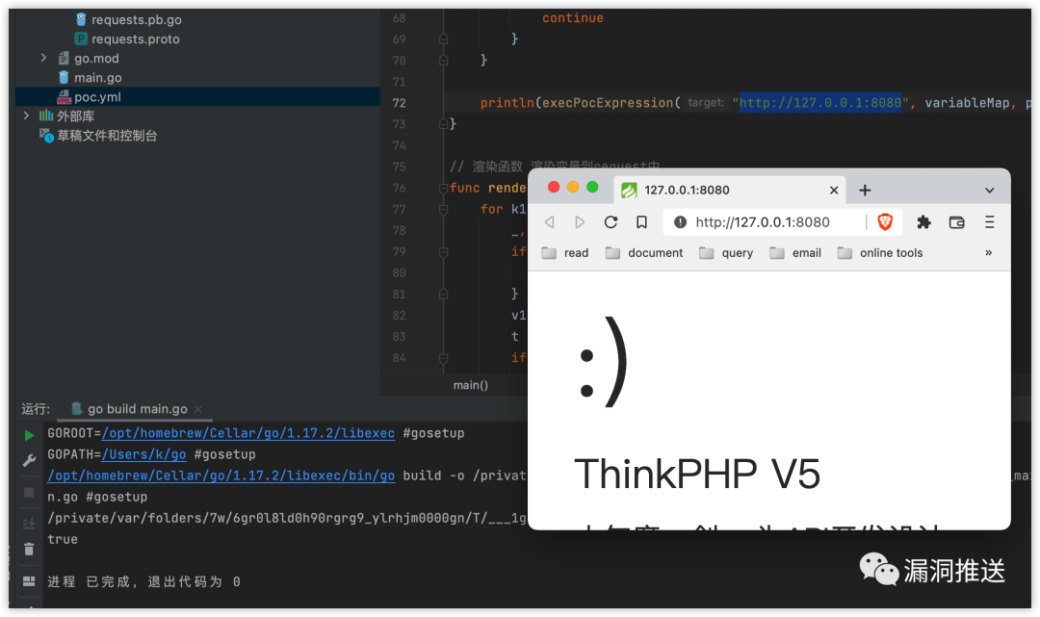Expand the 外部库 node
This screenshot has width=1040, height=617.
click(x=26, y=116)
